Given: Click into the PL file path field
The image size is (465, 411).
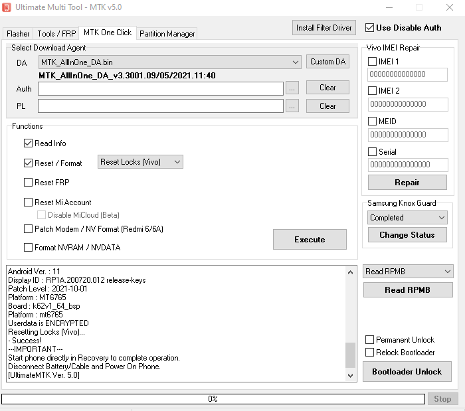Looking at the screenshot, I should click(x=161, y=106).
